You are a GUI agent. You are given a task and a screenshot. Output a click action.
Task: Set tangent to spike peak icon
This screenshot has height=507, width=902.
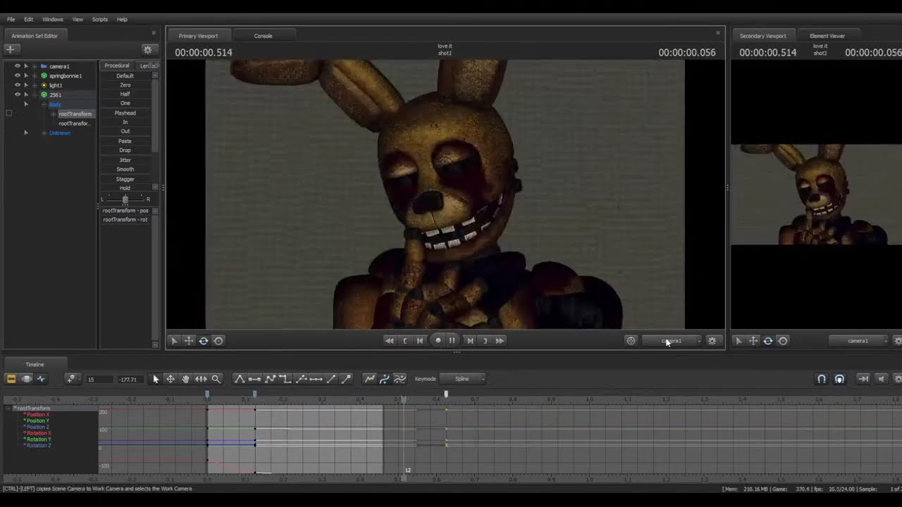click(240, 379)
